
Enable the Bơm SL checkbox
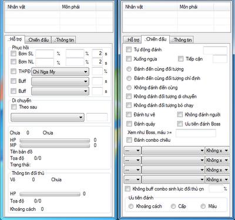(x=14, y=54)
